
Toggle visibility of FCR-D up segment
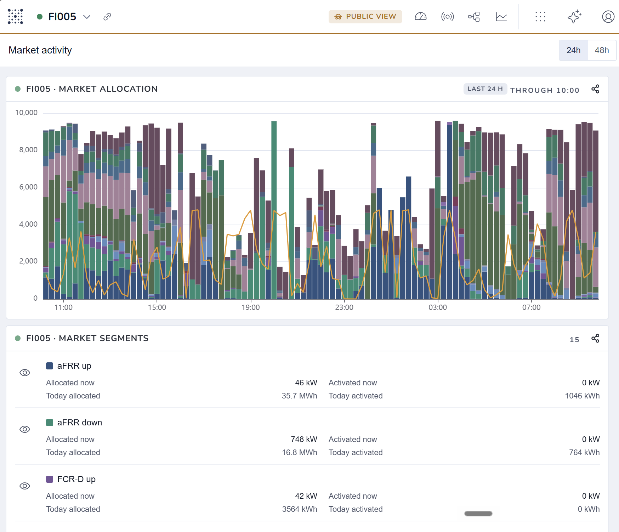pyautogui.click(x=25, y=486)
